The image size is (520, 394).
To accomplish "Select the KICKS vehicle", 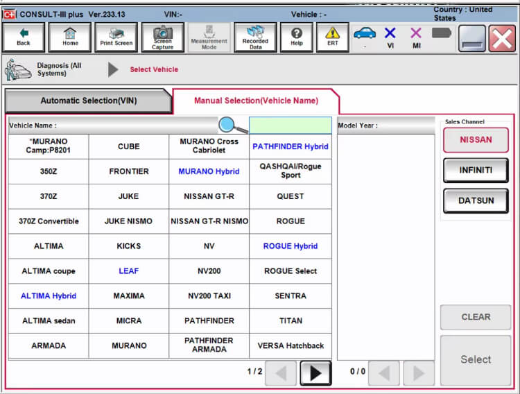I will click(x=129, y=246).
